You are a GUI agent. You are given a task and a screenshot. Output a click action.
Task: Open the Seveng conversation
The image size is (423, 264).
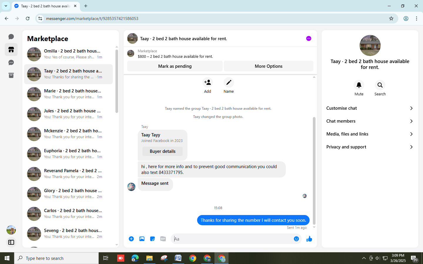pos(68,234)
